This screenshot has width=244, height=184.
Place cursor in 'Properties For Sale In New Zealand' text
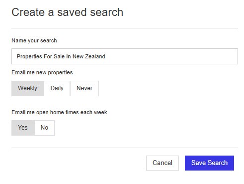pyautogui.click(x=61, y=56)
